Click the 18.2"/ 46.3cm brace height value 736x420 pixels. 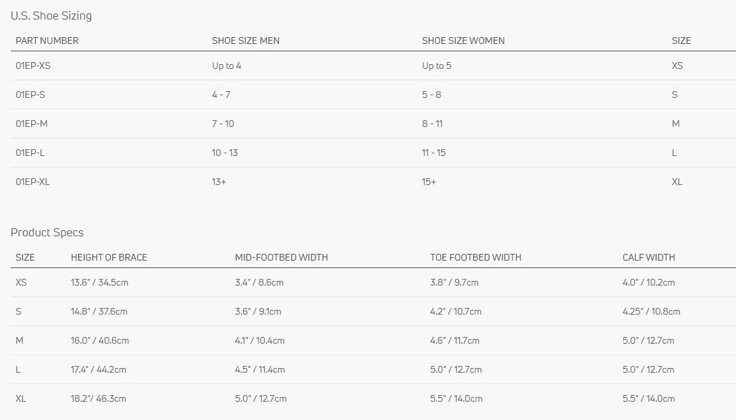98,398
